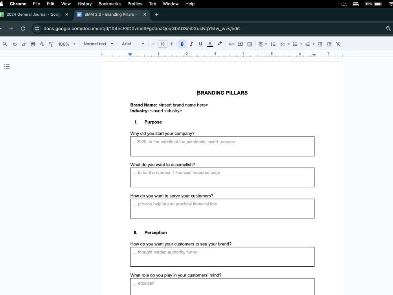Click the address bar URL
This screenshot has height=295, width=393.
tap(141, 29)
